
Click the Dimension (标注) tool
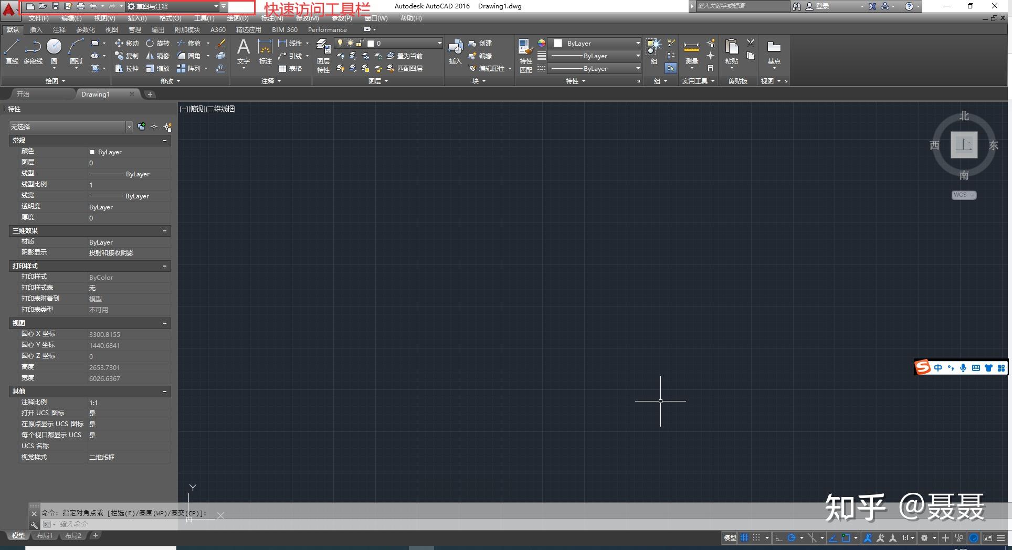tap(266, 51)
